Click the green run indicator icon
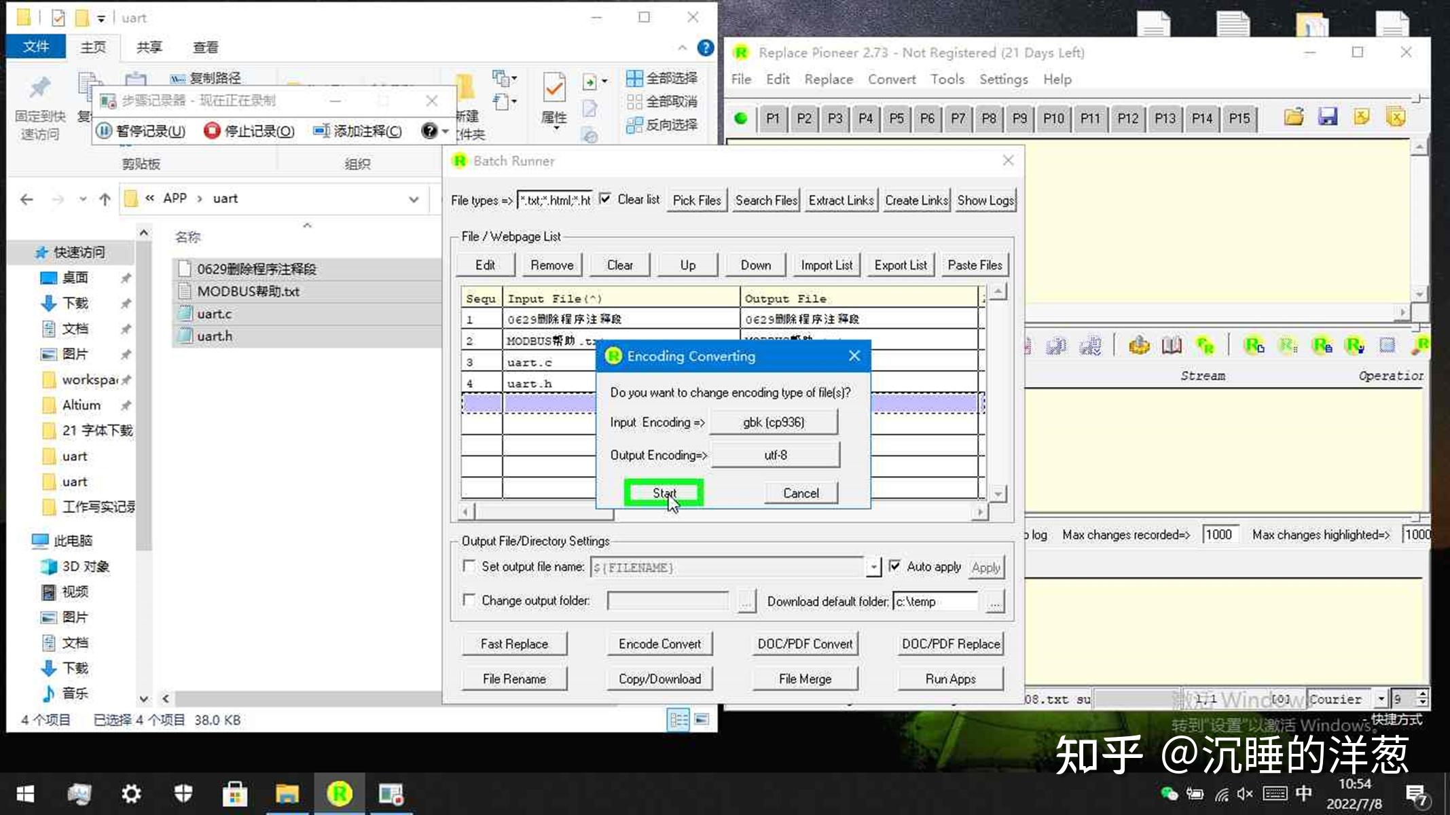The image size is (1450, 815). 741,118
